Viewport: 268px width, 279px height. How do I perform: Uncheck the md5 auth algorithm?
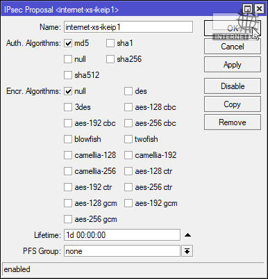pos(68,43)
